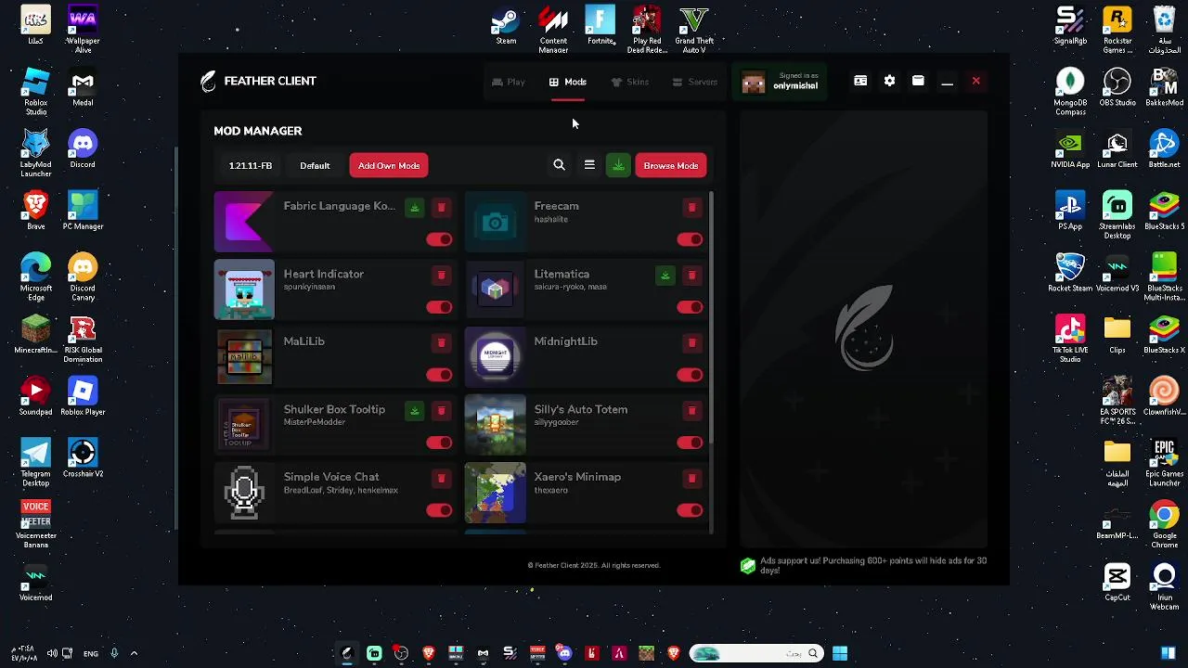
Task: Click the Browse Mods button
Action: (671, 165)
